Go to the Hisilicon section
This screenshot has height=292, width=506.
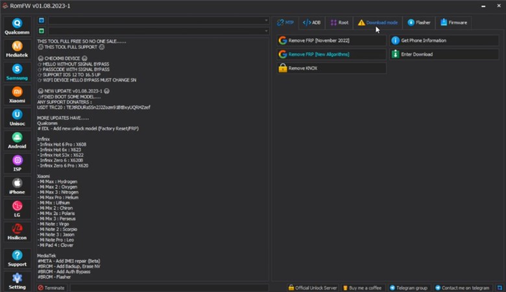click(17, 232)
